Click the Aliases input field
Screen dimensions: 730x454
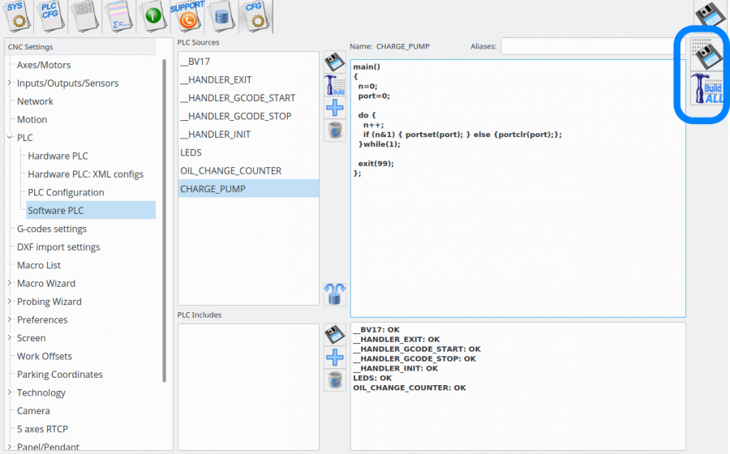[591, 46]
